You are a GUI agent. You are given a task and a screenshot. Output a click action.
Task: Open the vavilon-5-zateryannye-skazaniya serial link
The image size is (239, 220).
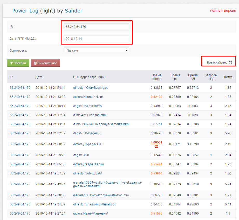tap(107, 184)
